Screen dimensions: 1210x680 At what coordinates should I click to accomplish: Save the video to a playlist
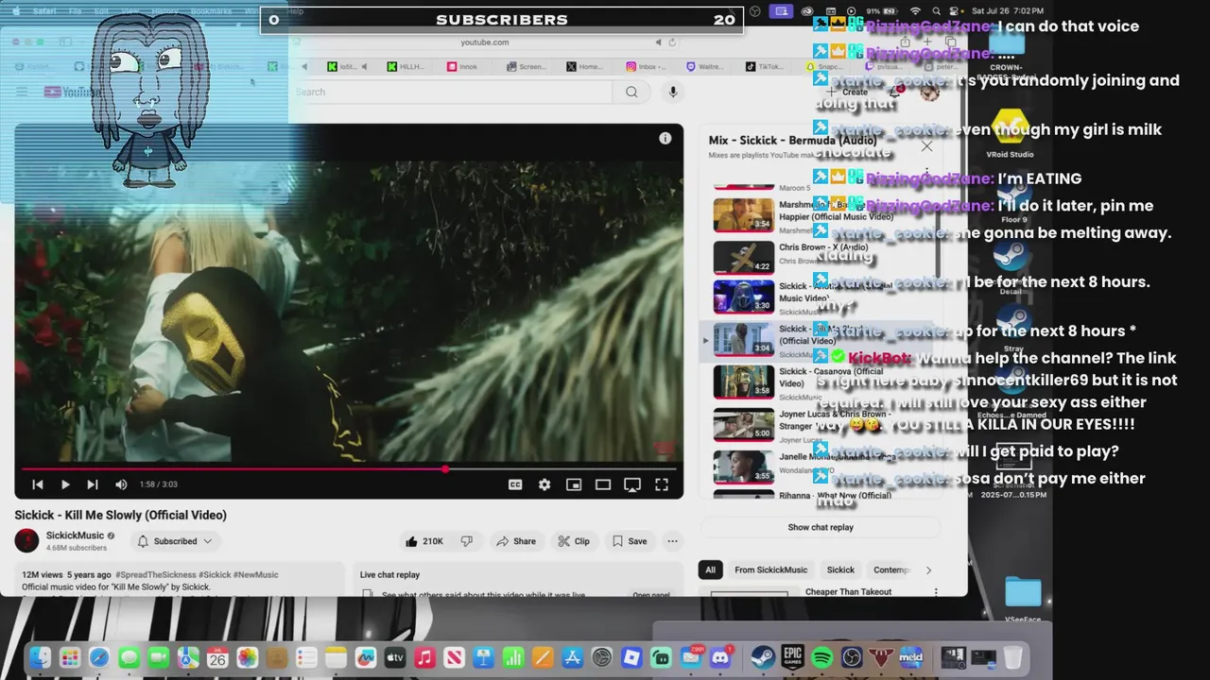[x=630, y=541]
